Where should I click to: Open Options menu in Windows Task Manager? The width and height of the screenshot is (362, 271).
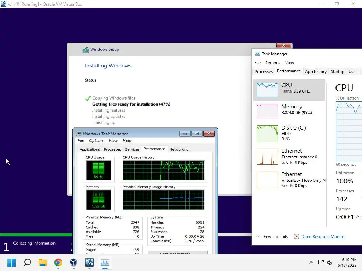click(x=96, y=140)
